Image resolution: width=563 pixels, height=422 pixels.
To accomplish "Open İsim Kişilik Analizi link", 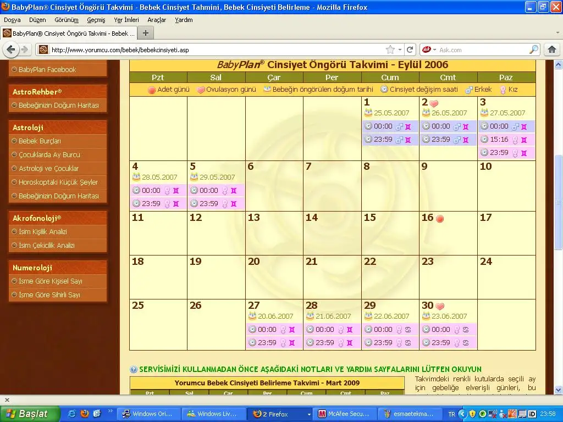I will point(43,231).
